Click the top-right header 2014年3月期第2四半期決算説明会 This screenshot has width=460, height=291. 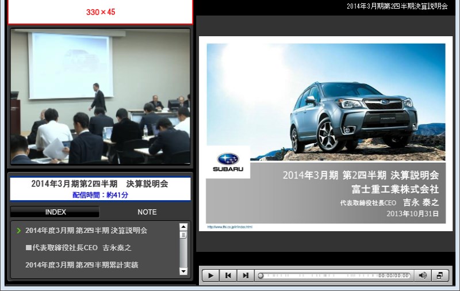tap(397, 6)
